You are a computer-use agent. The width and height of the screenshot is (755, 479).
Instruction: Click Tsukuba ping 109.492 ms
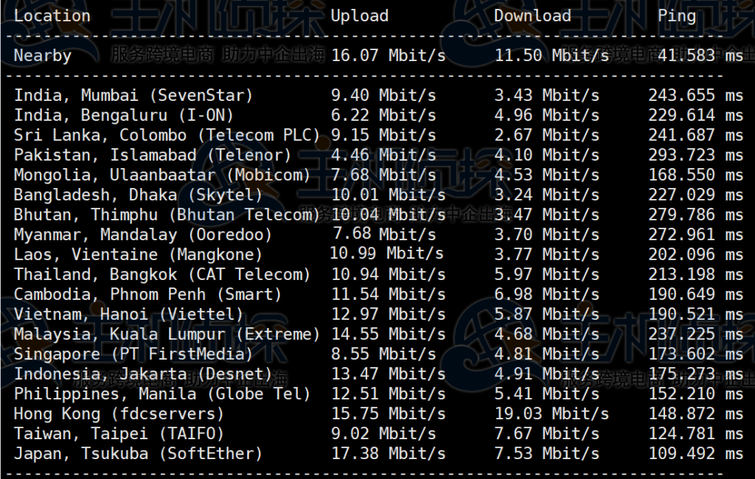click(696, 454)
